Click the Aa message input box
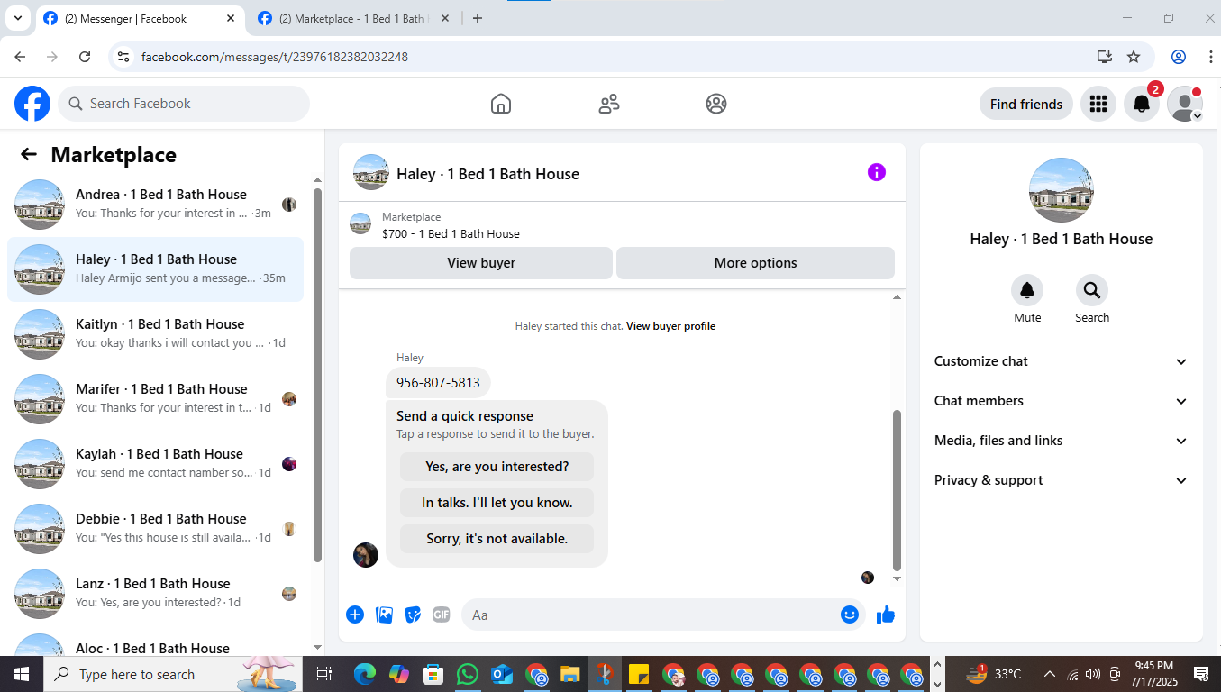The width and height of the screenshot is (1221, 692). 662,615
